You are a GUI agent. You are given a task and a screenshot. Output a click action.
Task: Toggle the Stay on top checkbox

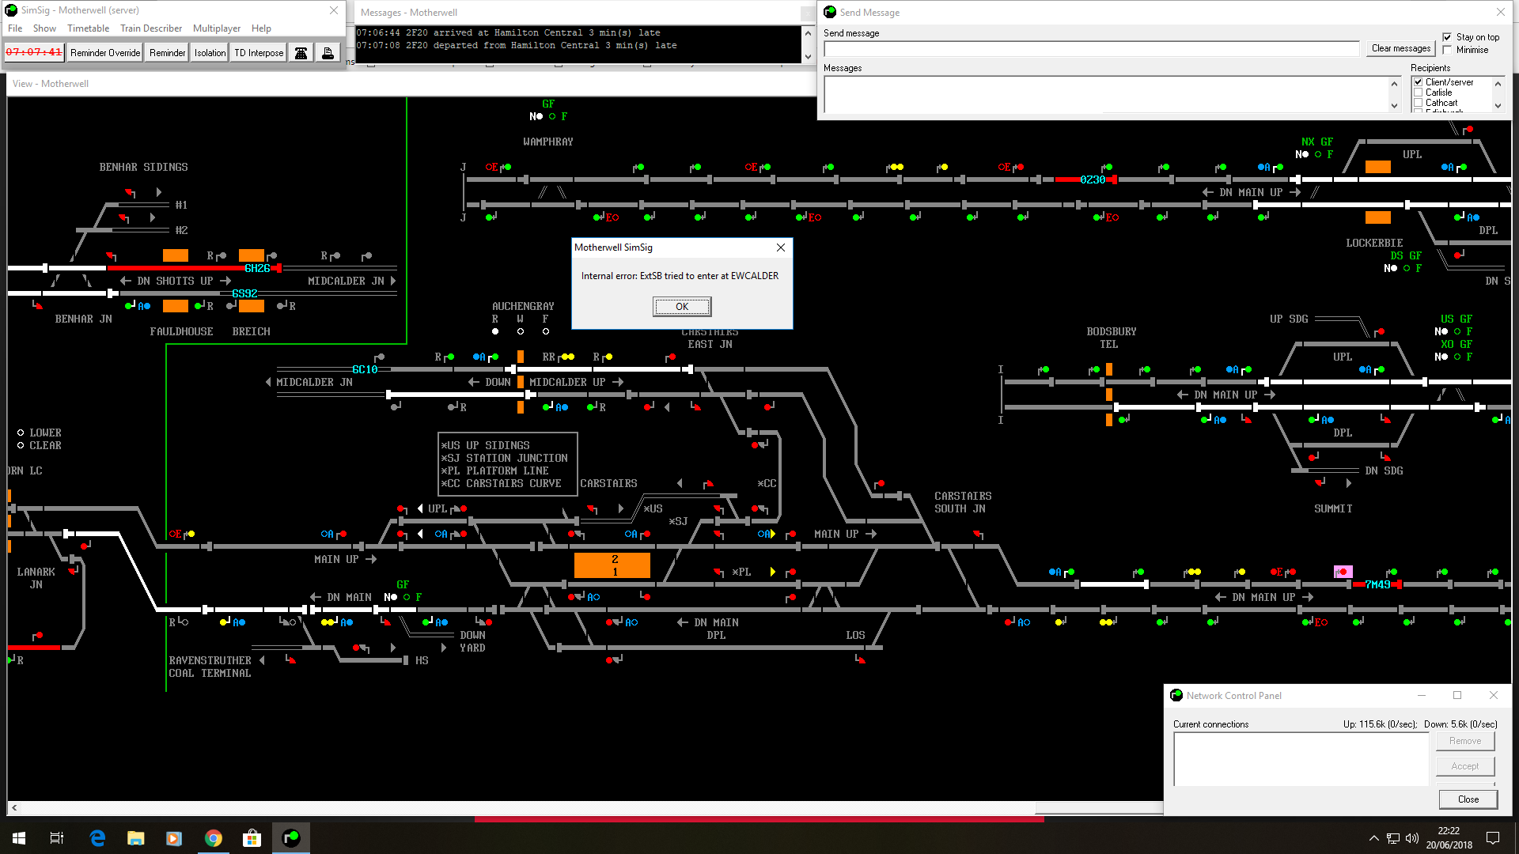click(1447, 37)
